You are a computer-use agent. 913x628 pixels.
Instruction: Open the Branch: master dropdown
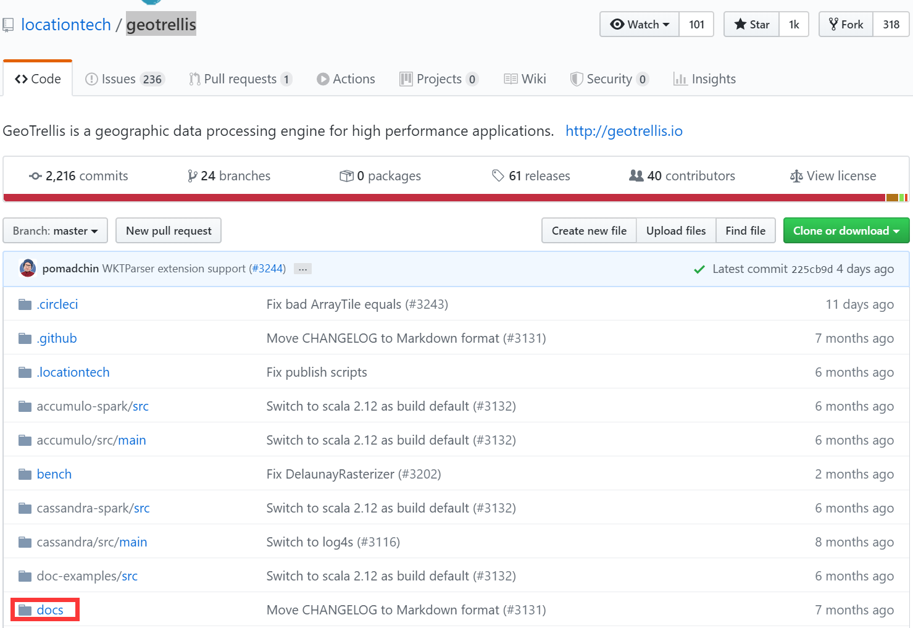56,230
